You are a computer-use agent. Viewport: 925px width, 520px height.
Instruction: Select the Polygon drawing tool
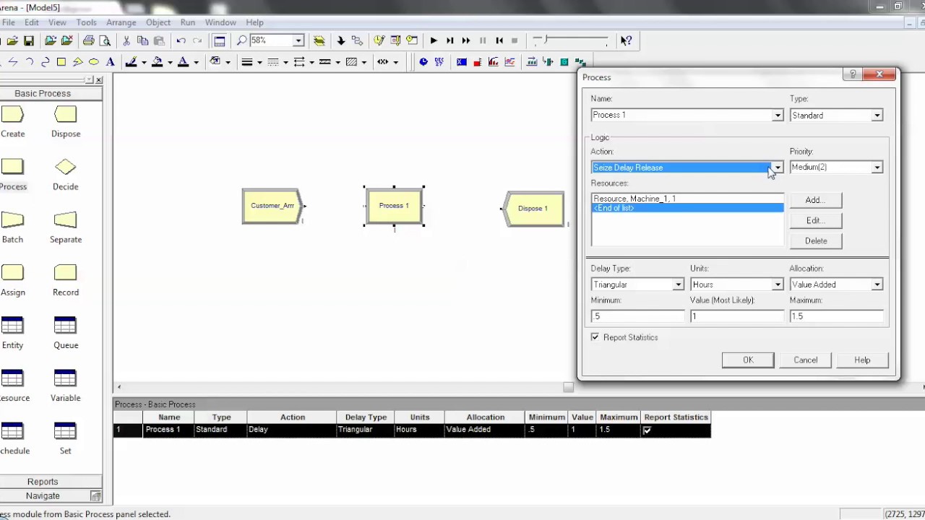pos(77,62)
